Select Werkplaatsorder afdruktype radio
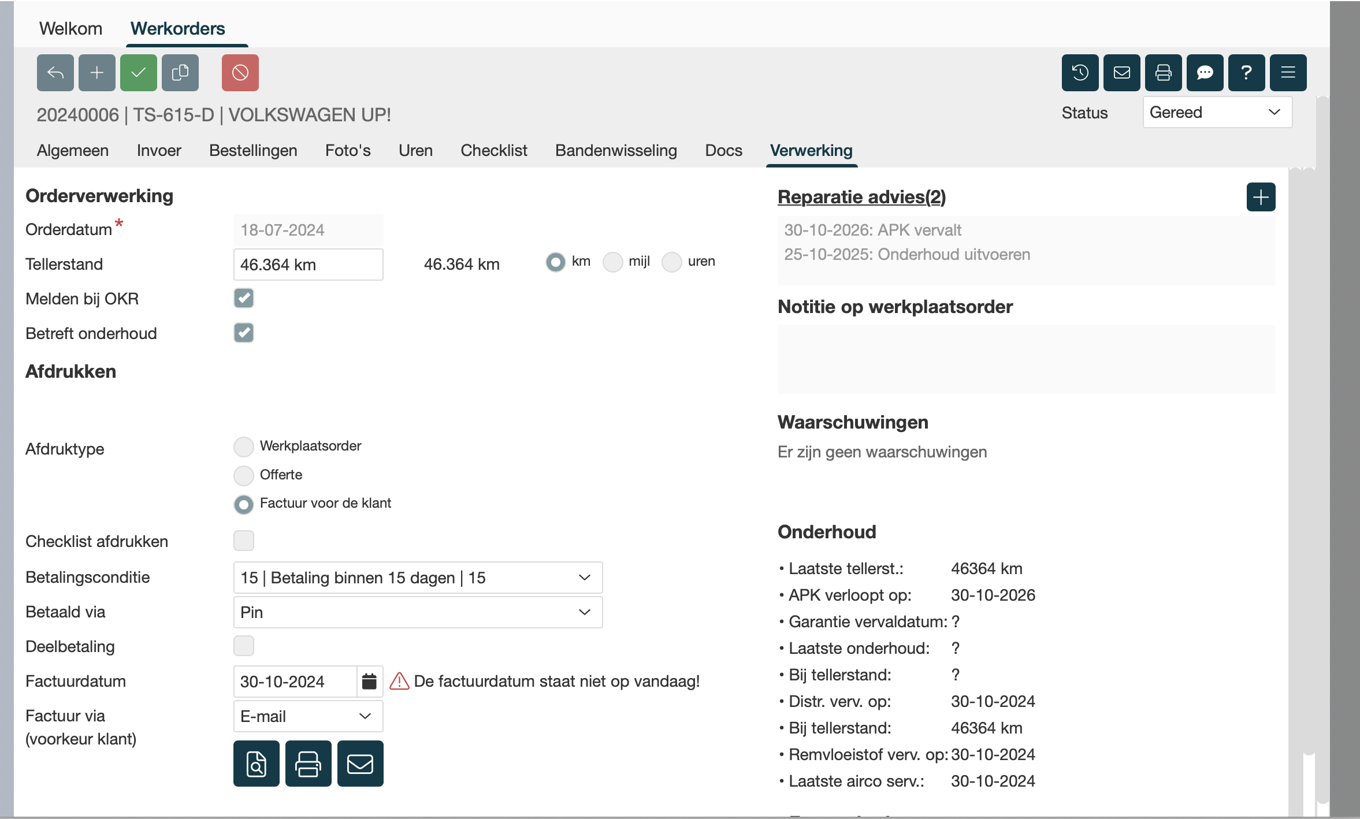The height and width of the screenshot is (819, 1360). (243, 446)
